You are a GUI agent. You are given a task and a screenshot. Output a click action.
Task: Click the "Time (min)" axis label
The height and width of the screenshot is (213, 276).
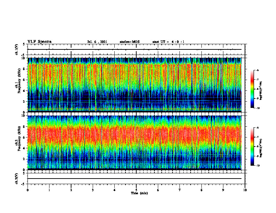pos(139,193)
